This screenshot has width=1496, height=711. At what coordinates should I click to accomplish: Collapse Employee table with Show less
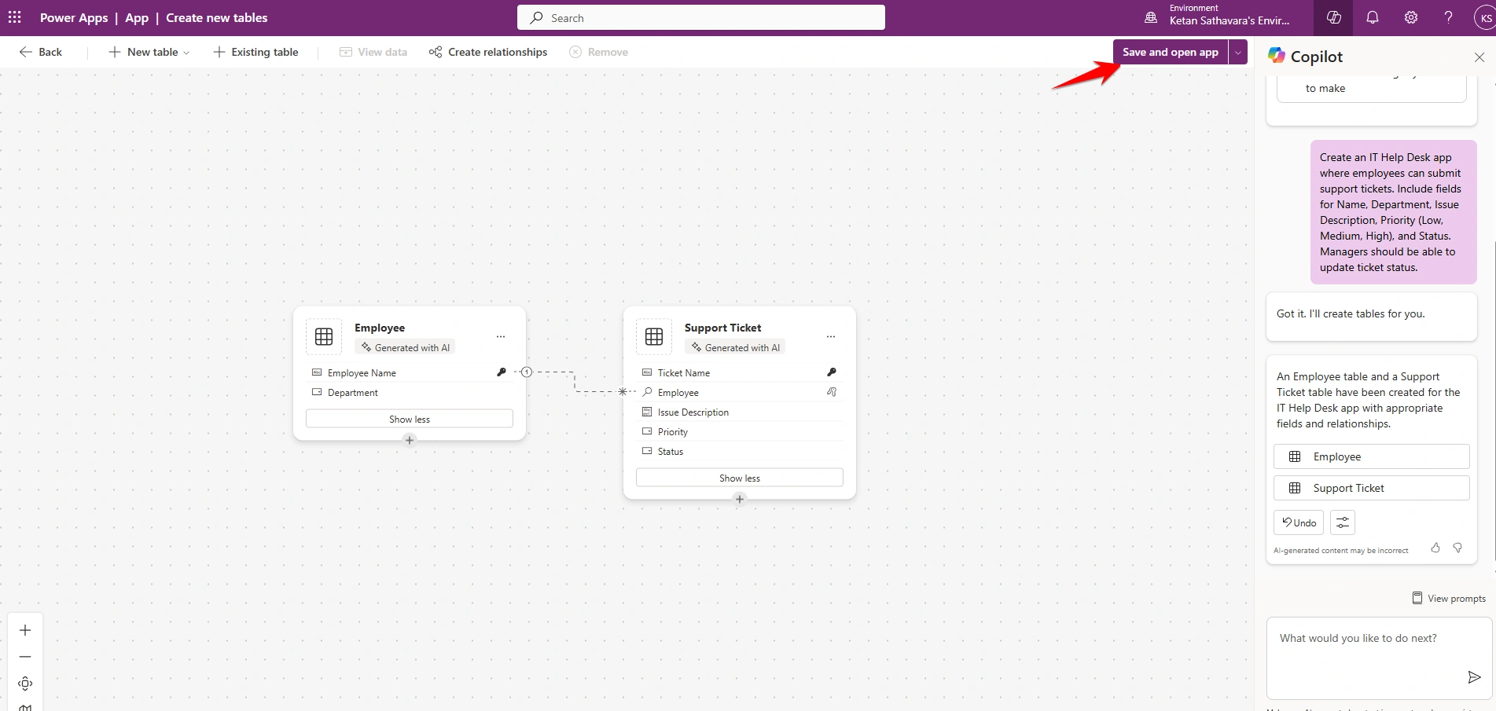pos(410,419)
